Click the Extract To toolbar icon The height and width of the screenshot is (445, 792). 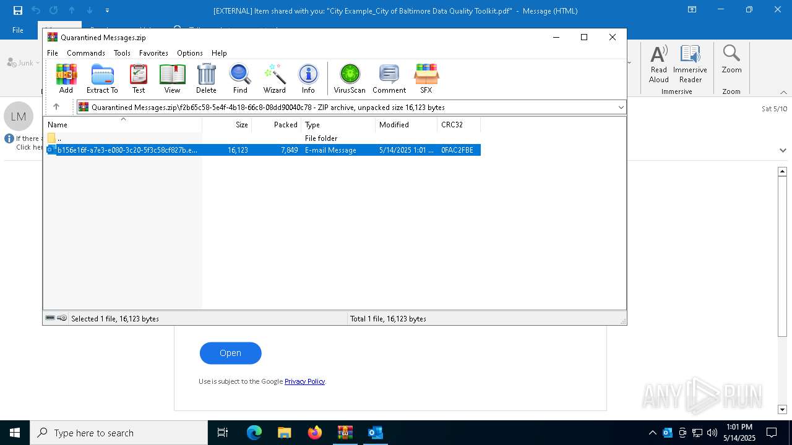click(102, 78)
